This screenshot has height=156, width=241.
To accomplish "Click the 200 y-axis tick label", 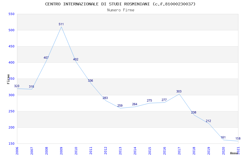I will coord(12,127).
